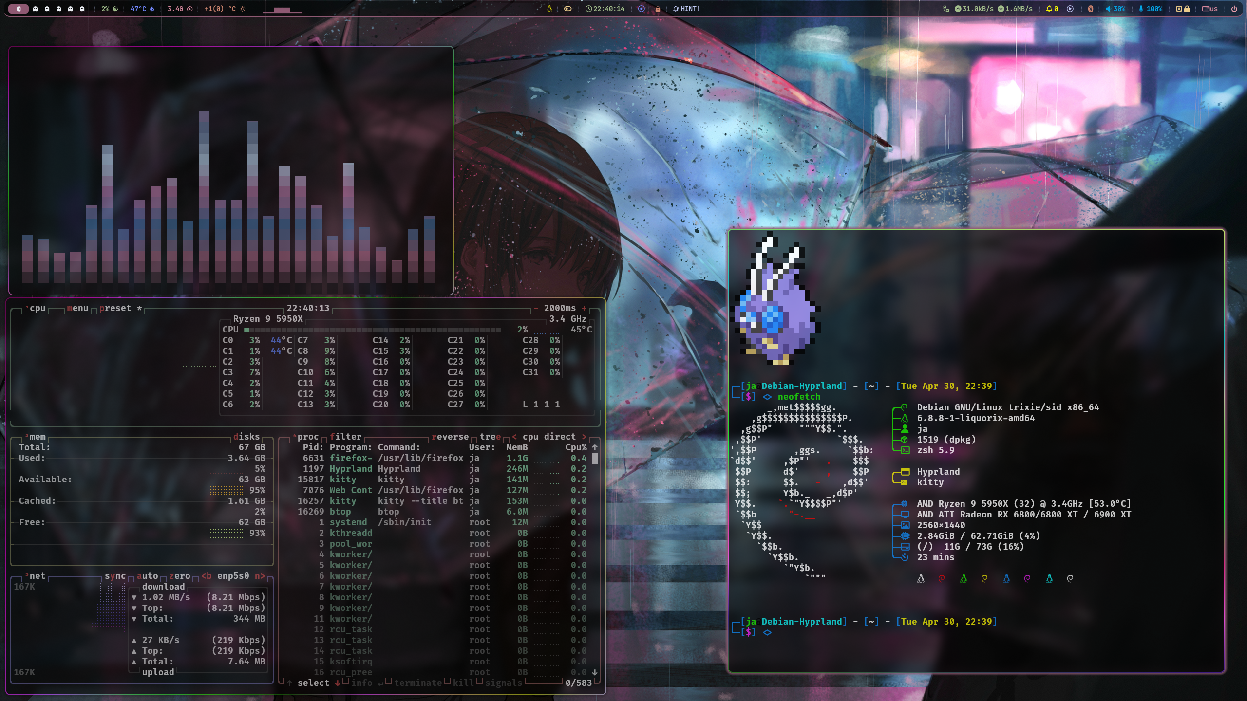Click the power button in the top bar

point(1234,9)
